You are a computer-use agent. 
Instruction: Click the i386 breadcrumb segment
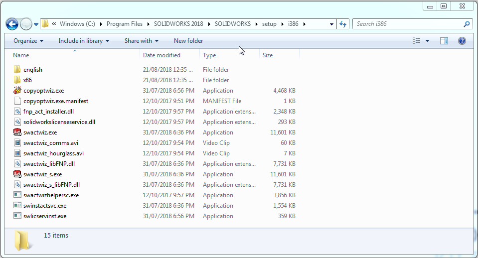(x=293, y=24)
